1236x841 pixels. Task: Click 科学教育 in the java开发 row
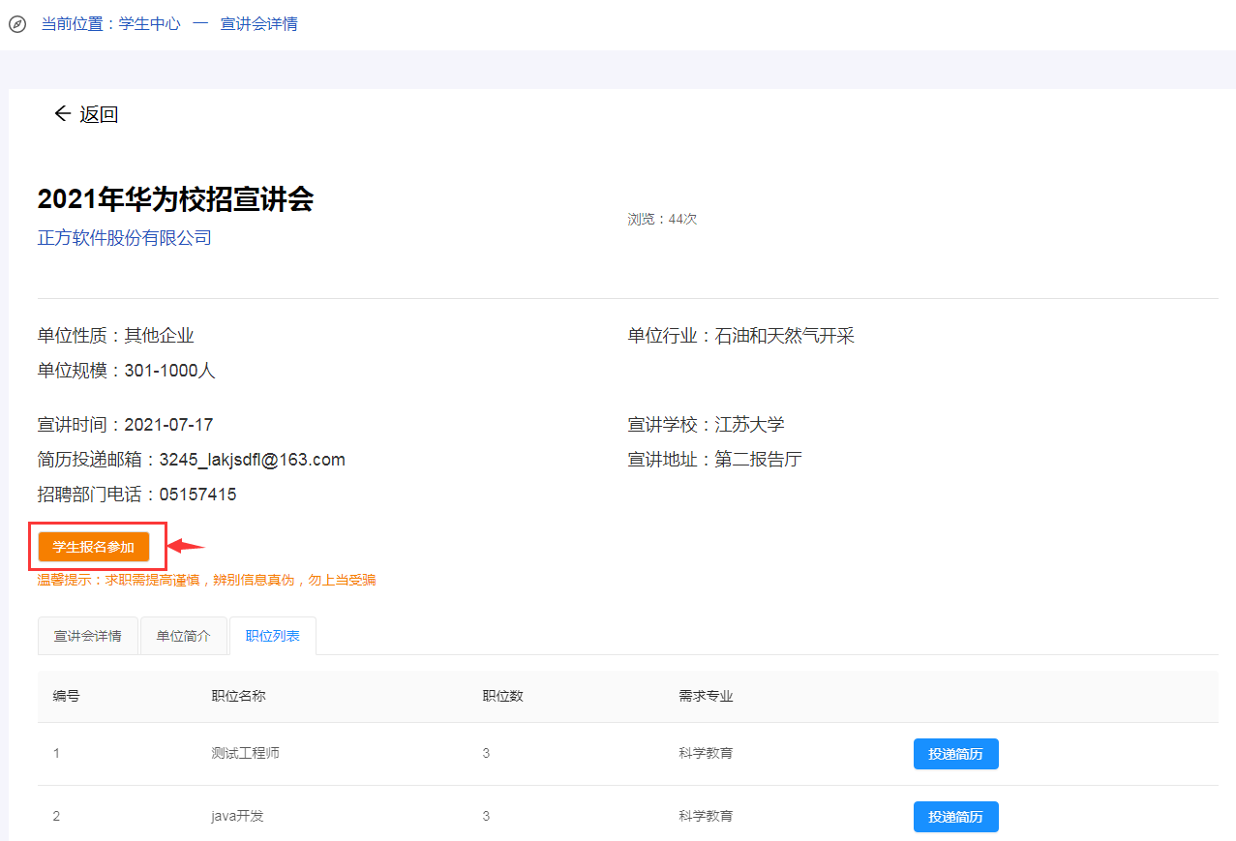[x=707, y=816]
